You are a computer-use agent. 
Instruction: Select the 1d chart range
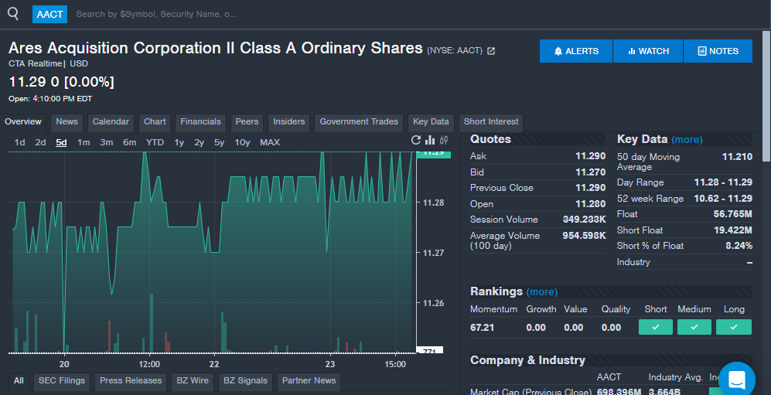point(19,142)
